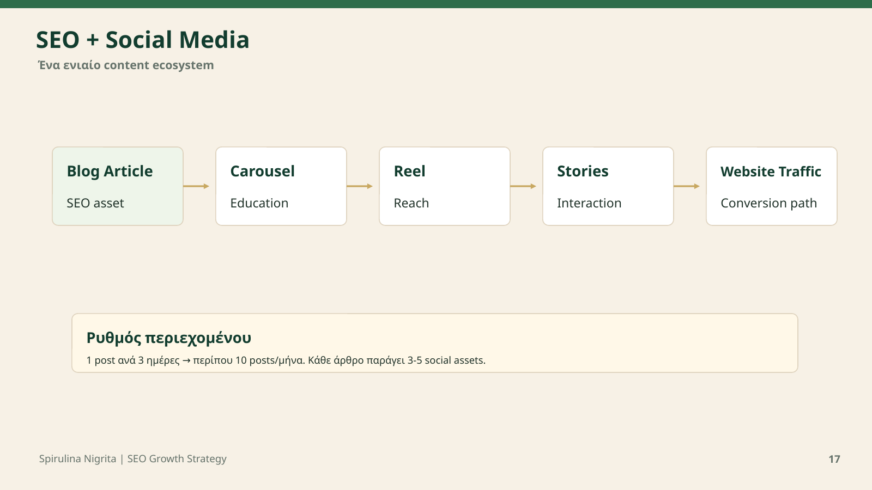The image size is (872, 490).
Task: Click the 'SEO + Social Media' slide title
Action: (x=143, y=40)
